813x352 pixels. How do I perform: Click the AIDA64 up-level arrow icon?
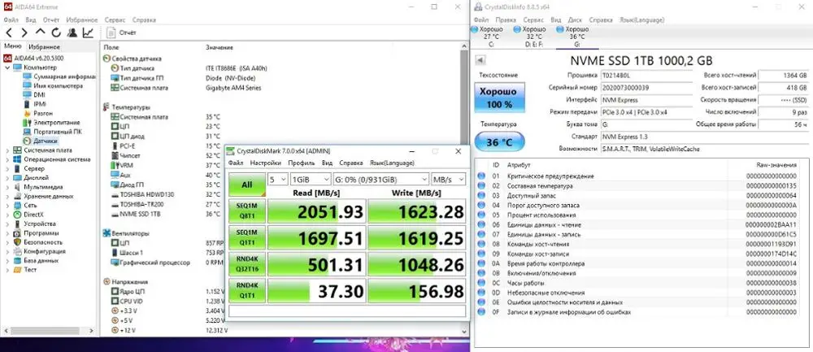[40, 33]
